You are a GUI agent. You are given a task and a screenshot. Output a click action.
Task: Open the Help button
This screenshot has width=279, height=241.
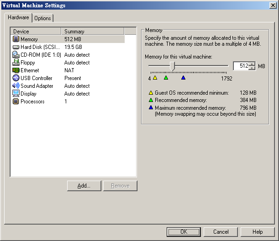(x=258, y=232)
